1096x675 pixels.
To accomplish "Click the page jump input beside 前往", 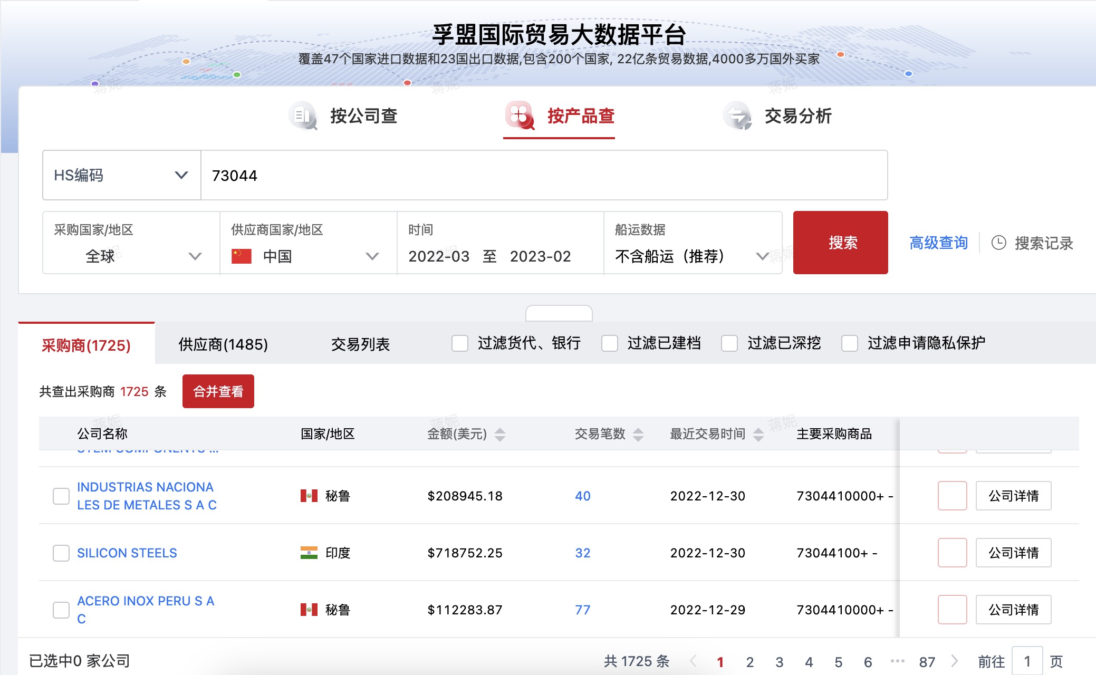I will click(1027, 660).
